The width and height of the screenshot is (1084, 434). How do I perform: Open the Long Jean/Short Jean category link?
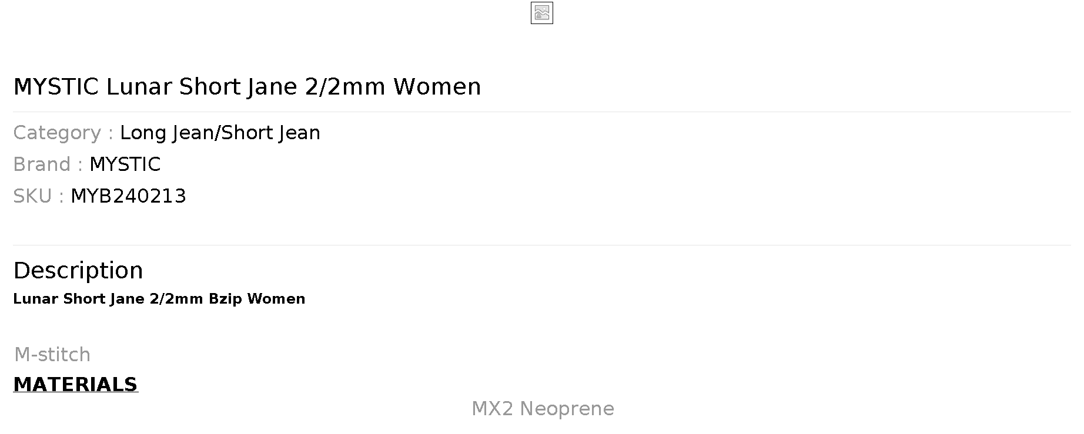pos(220,133)
